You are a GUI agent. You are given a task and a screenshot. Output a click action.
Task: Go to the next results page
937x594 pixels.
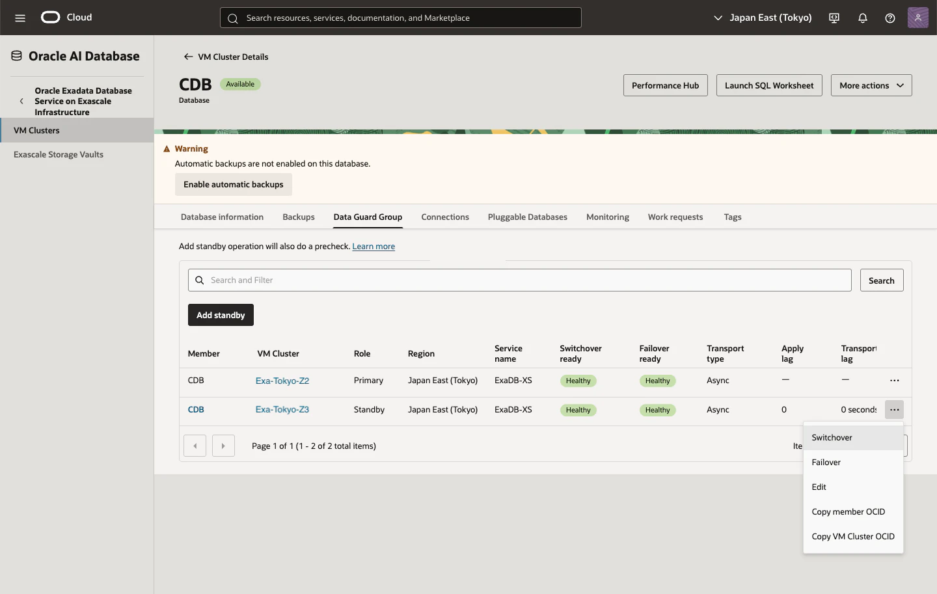pos(223,446)
